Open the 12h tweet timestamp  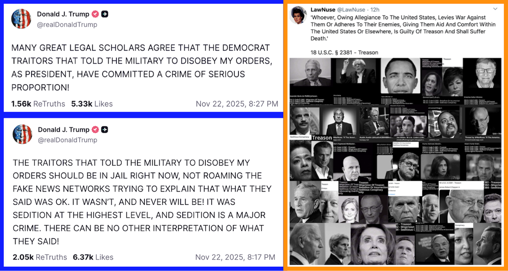pyautogui.click(x=375, y=10)
